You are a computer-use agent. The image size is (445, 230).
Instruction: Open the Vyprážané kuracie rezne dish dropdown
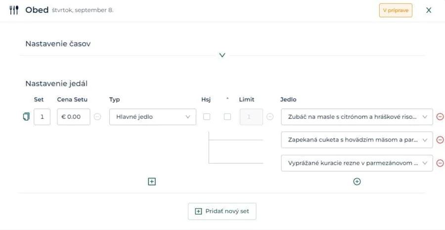[x=356, y=163]
